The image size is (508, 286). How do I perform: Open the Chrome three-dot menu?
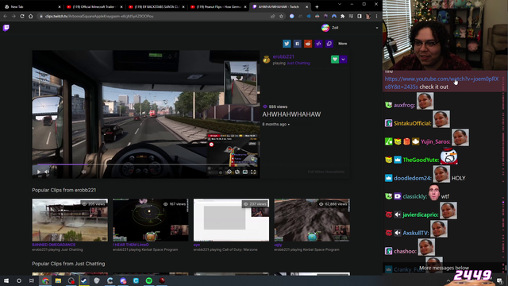[376, 16]
